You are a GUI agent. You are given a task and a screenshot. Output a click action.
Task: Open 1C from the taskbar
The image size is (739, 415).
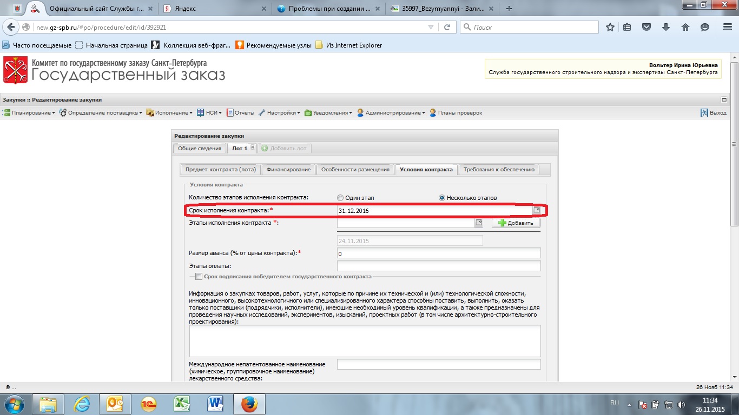tap(149, 404)
